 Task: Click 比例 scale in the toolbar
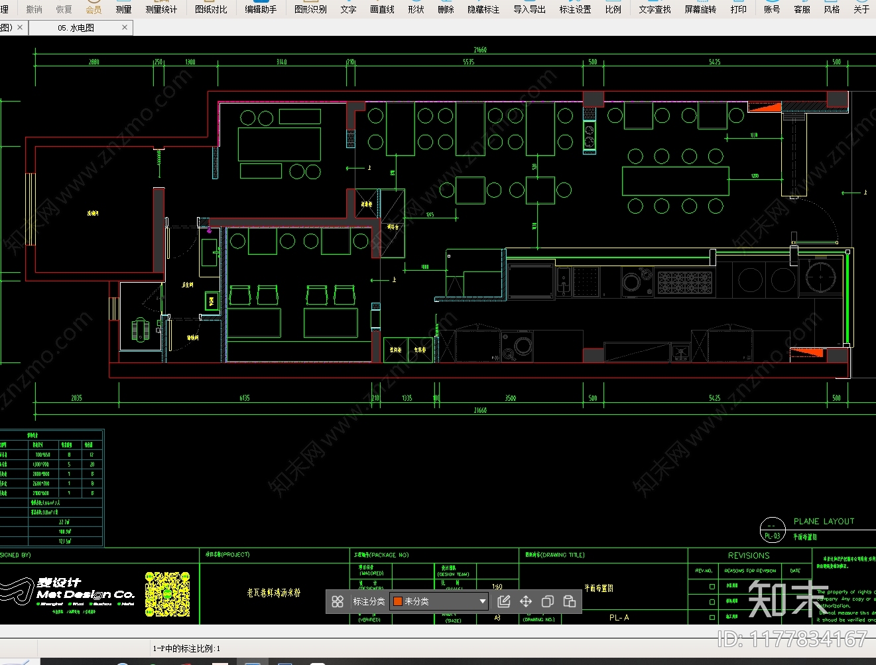tap(613, 9)
